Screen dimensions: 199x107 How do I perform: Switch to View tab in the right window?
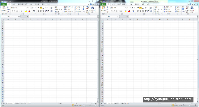click(x=148, y=4)
